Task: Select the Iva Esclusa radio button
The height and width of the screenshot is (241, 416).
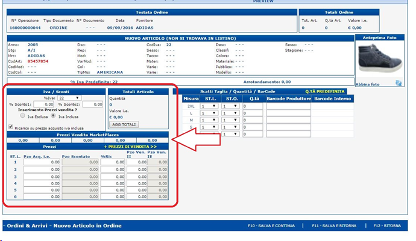Action: 22,115
